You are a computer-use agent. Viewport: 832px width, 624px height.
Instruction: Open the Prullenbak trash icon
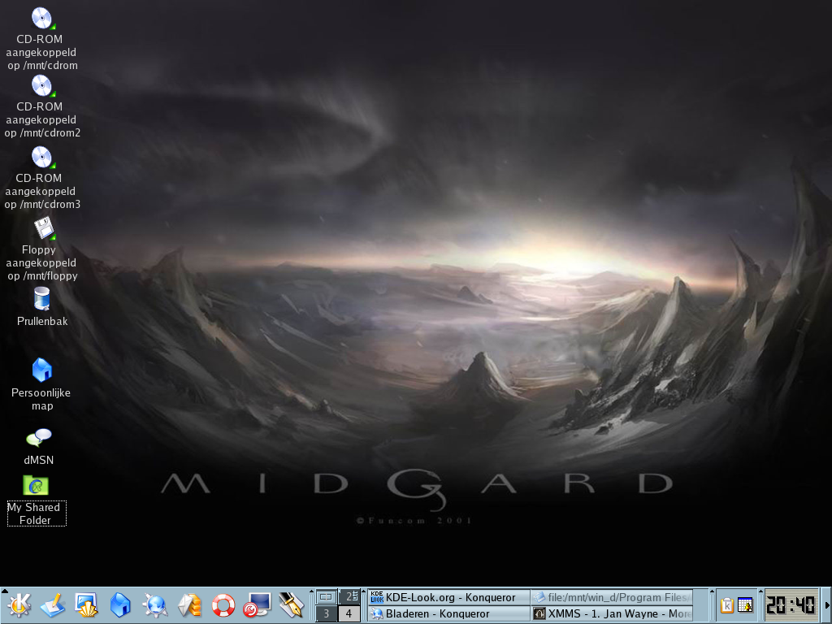click(x=41, y=299)
